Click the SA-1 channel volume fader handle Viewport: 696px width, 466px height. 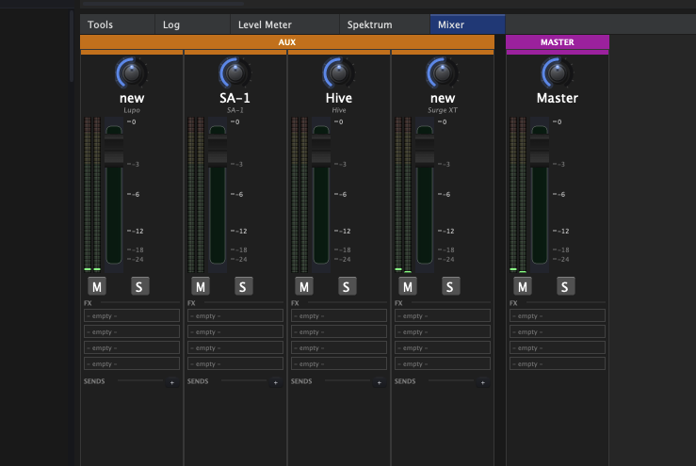[x=218, y=151]
